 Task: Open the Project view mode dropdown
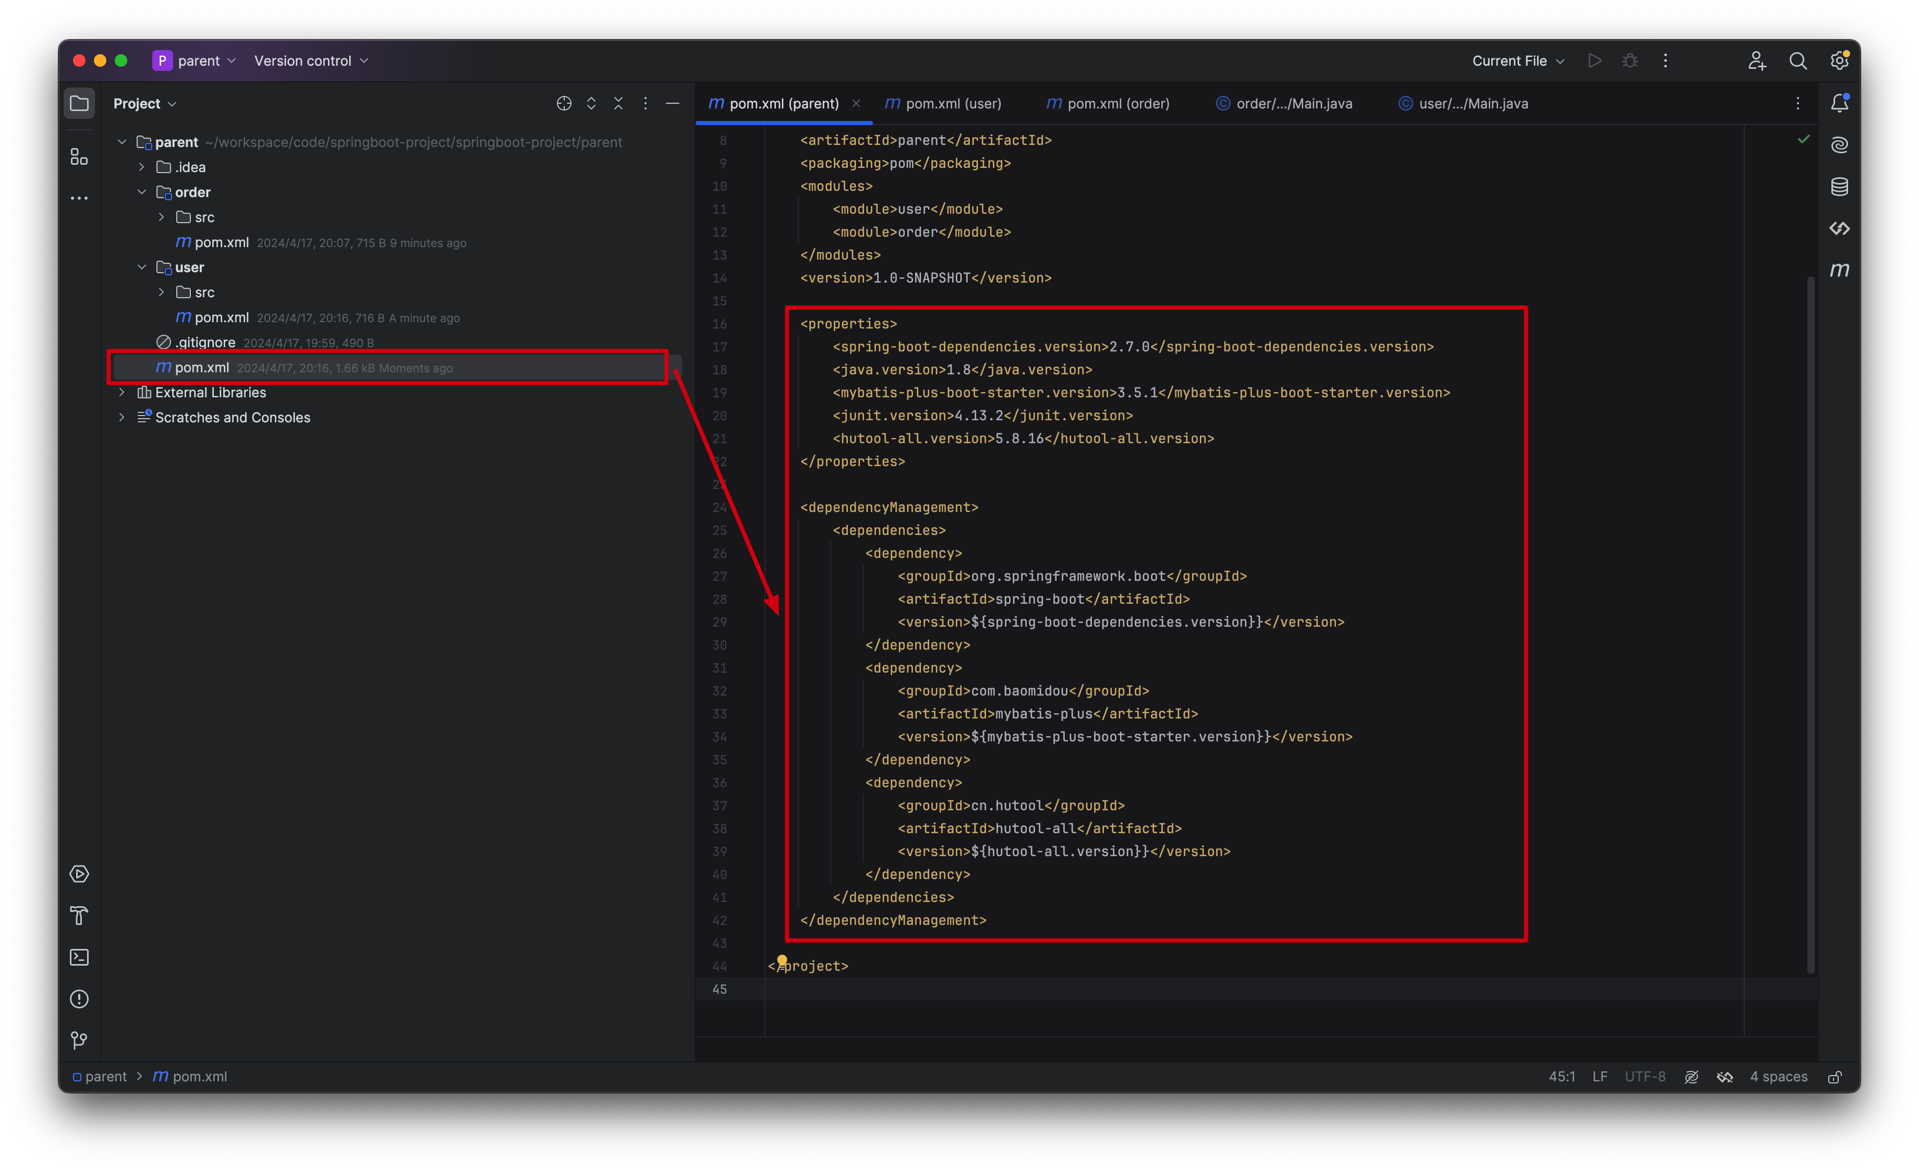(145, 104)
